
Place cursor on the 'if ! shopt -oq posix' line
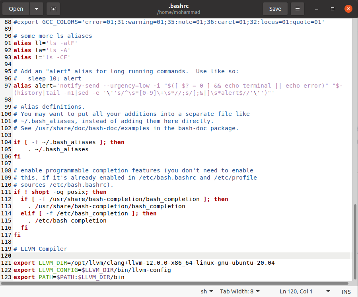[x=60, y=192]
